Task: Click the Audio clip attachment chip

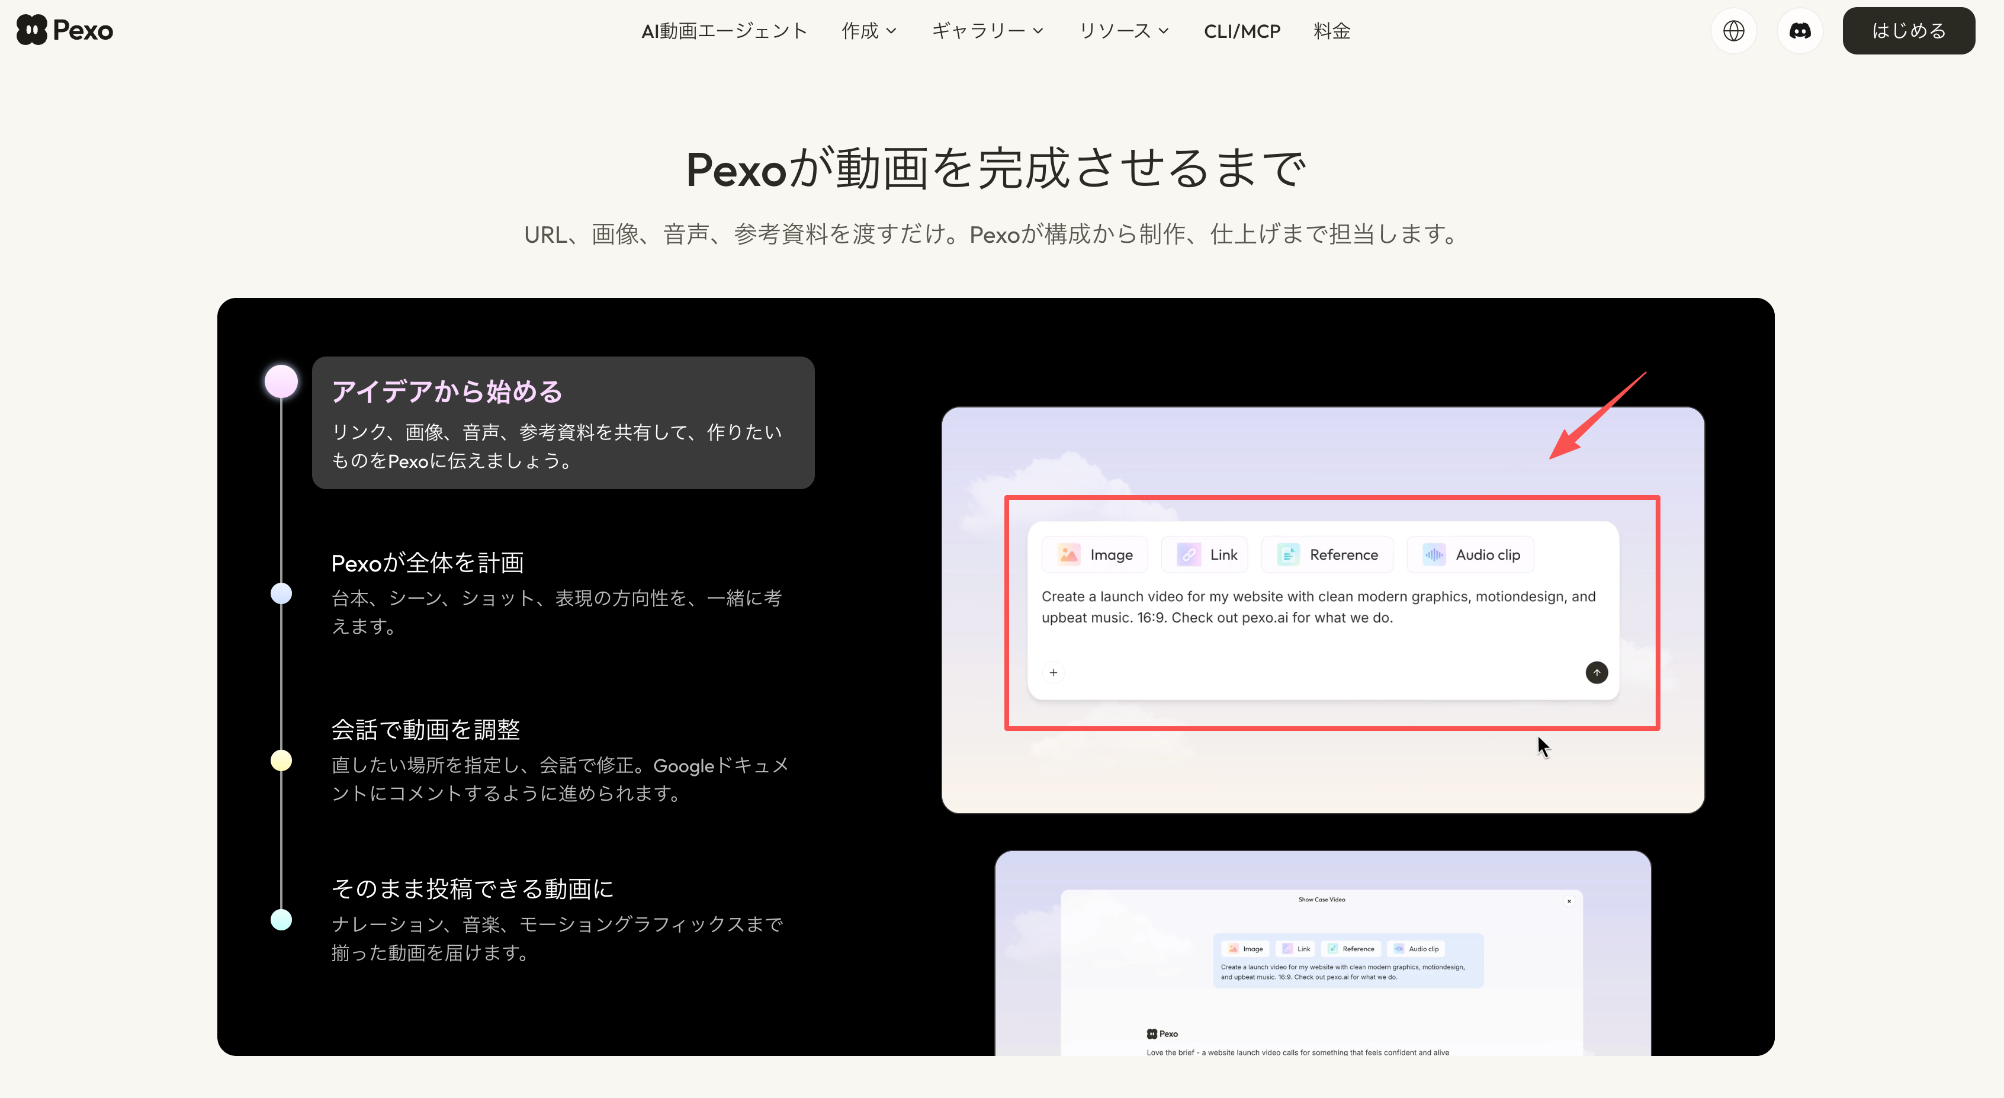Action: [1470, 555]
